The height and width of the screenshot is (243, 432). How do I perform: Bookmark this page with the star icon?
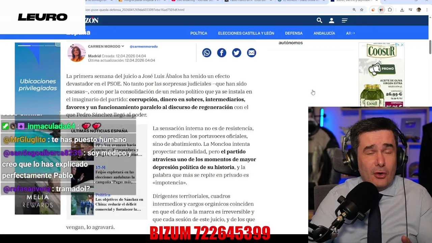point(361,10)
